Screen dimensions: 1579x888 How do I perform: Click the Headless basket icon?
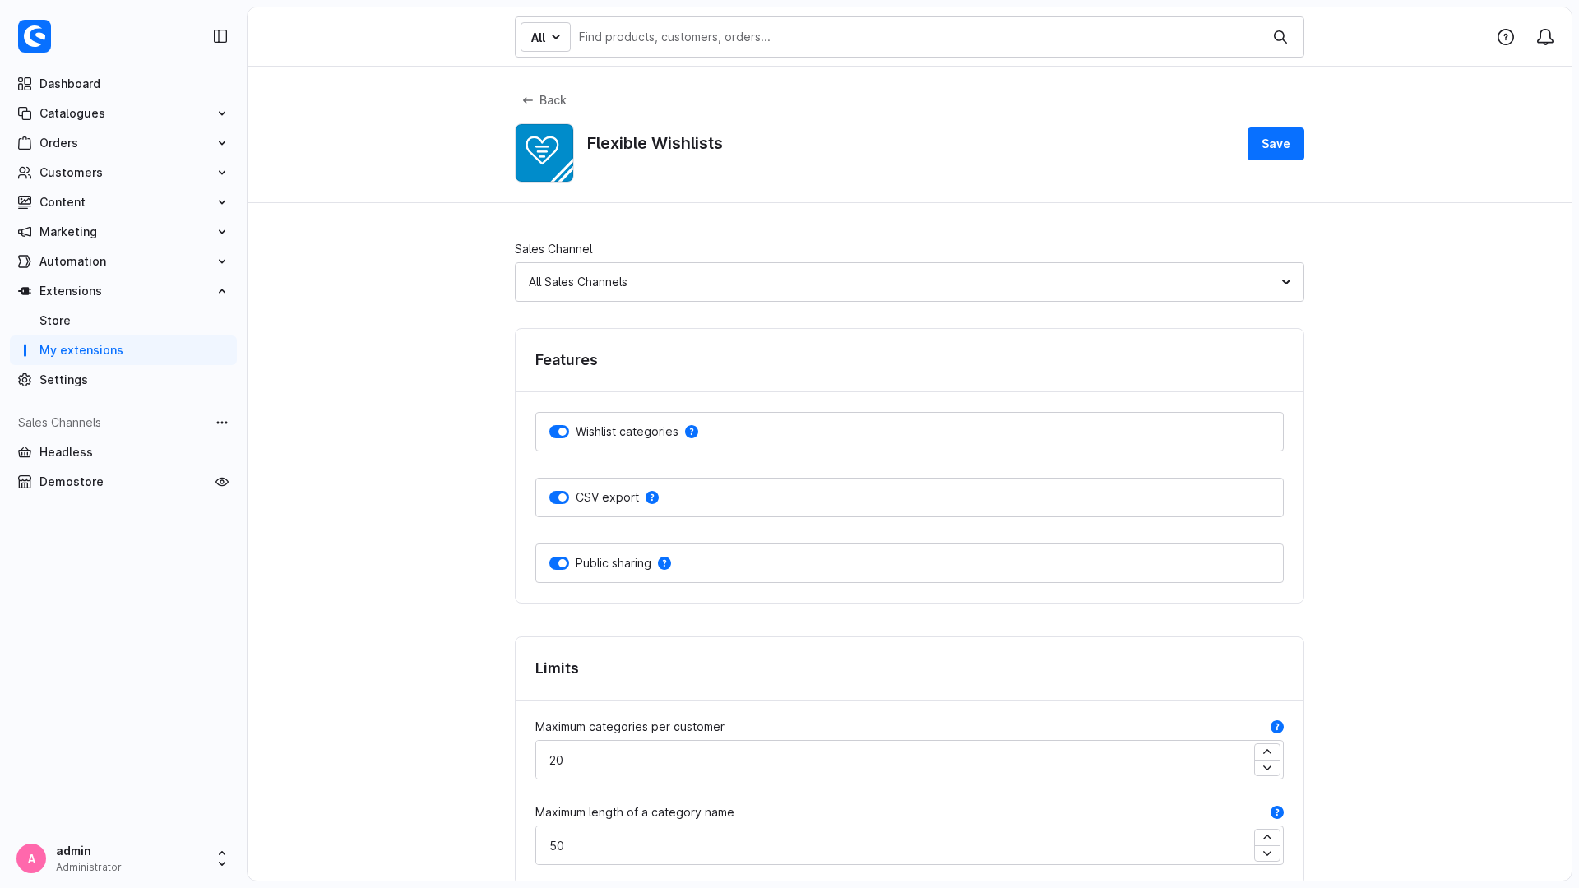(25, 452)
